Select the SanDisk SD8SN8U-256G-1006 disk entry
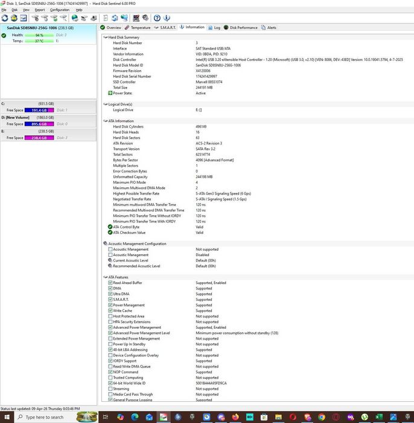The height and width of the screenshot is (423, 414). [x=48, y=34]
